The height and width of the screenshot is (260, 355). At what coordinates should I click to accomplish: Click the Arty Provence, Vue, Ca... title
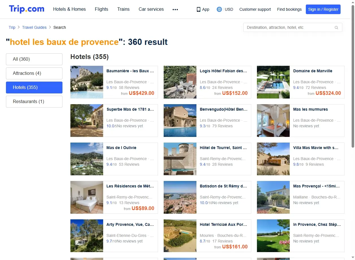point(130,224)
